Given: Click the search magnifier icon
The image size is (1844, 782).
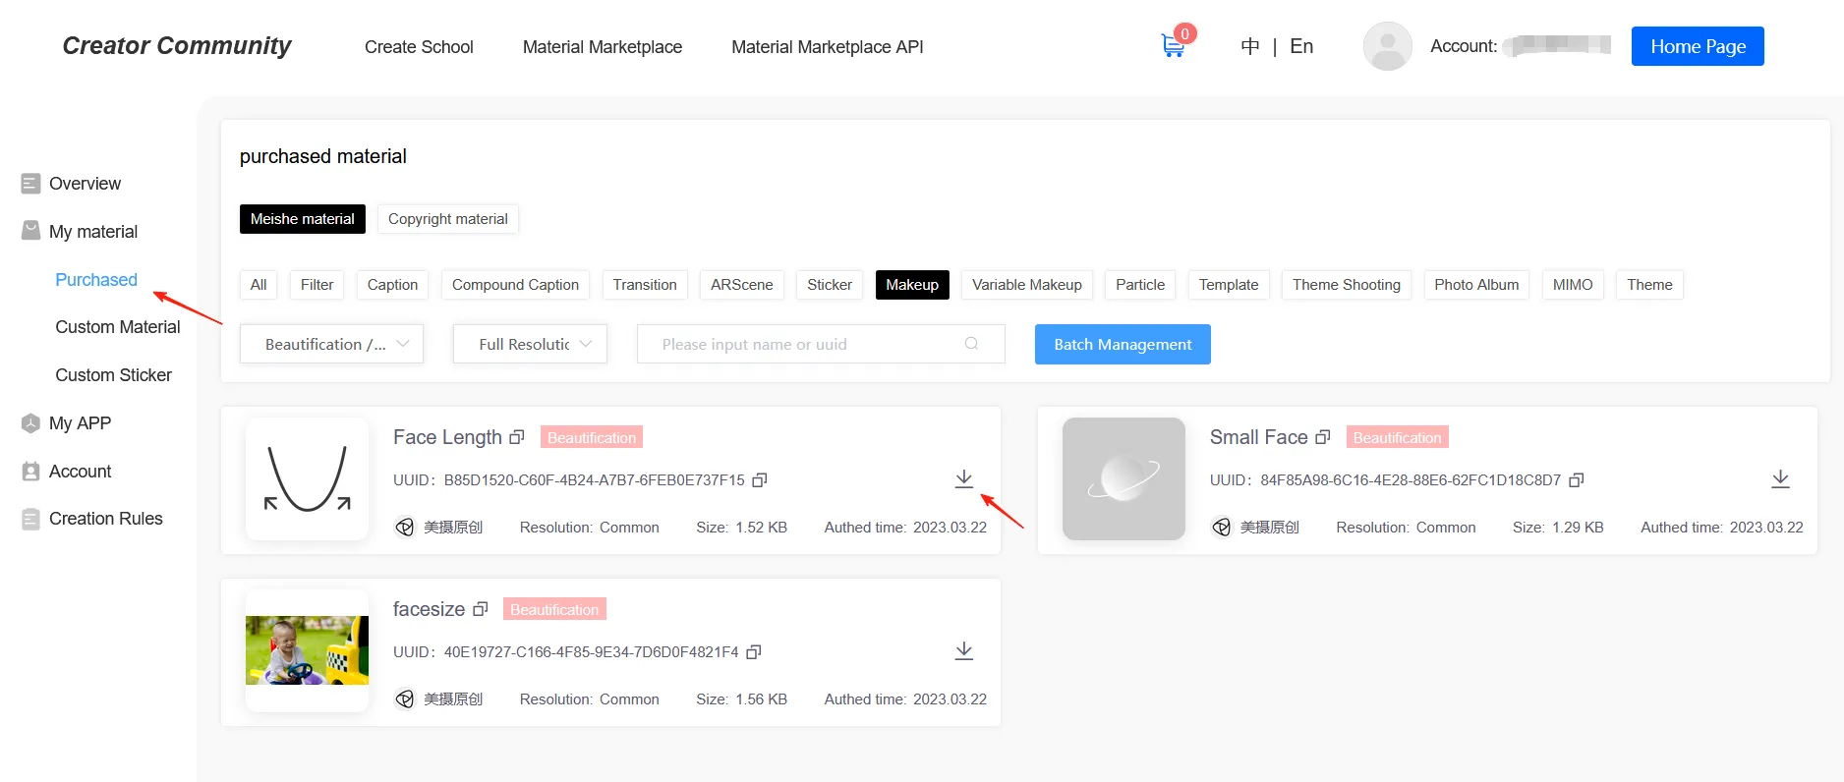Looking at the screenshot, I should click(x=971, y=344).
